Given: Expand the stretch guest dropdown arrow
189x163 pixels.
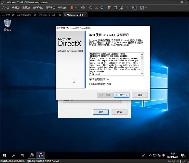Looking at the screenshot, I should (146, 8).
